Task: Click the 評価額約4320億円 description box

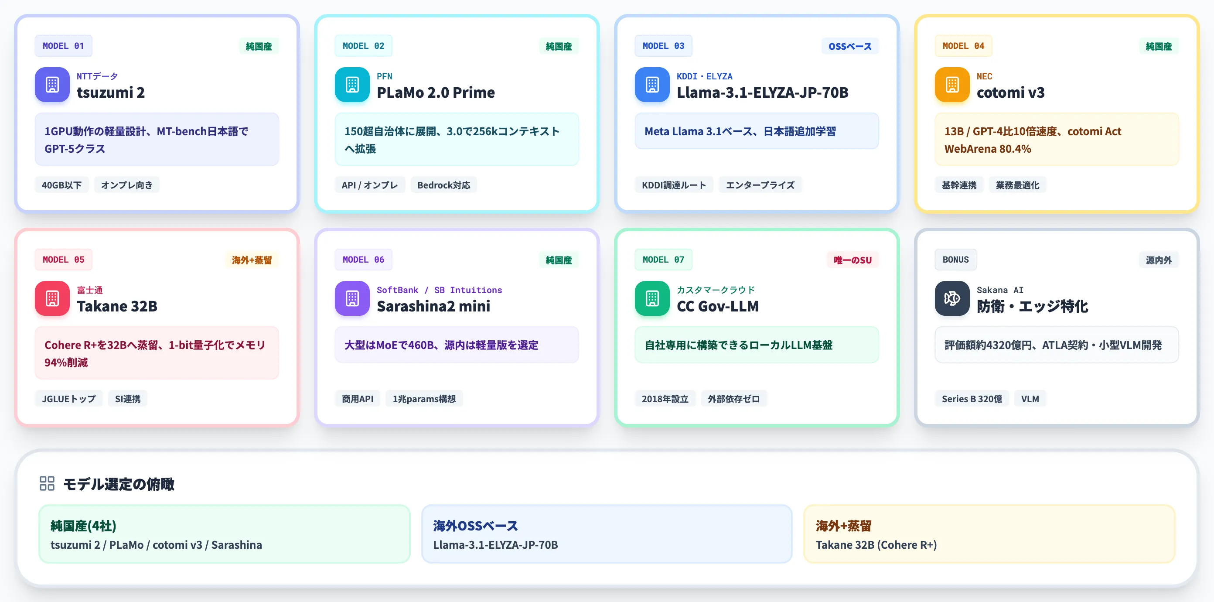Action: tap(1057, 345)
